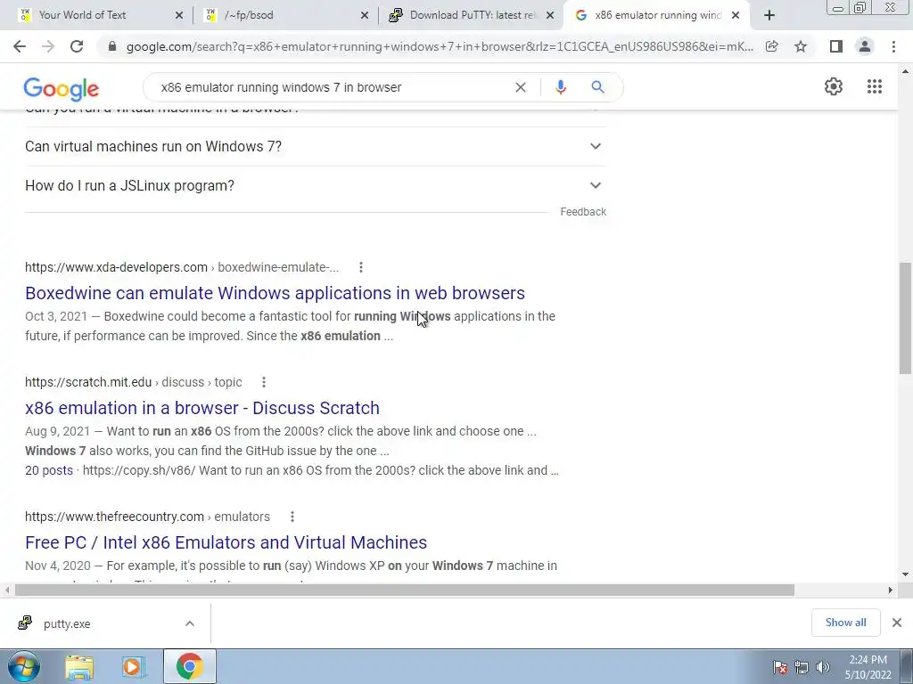This screenshot has height=684, width=913.
Task: Click the vertical scrollbar thumb
Action: click(x=905, y=318)
